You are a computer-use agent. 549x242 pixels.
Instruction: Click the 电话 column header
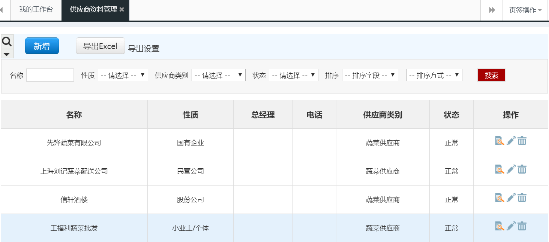(x=314, y=115)
